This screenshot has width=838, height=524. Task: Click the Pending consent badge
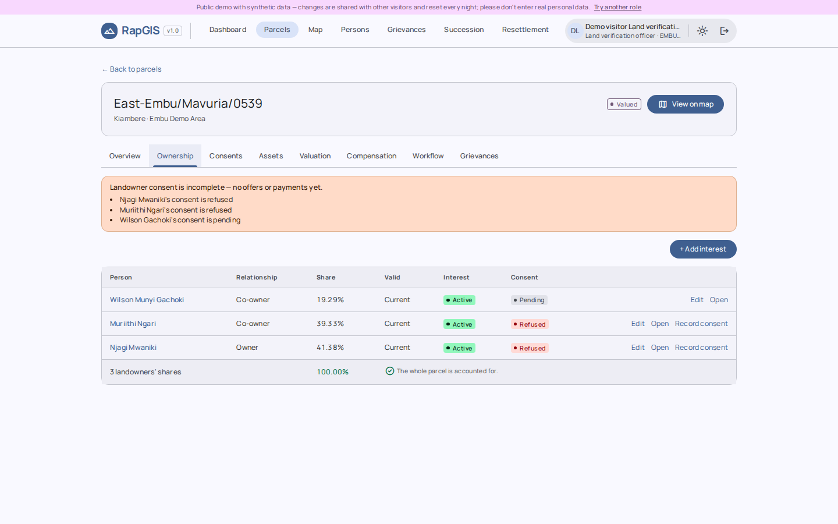[529, 300]
